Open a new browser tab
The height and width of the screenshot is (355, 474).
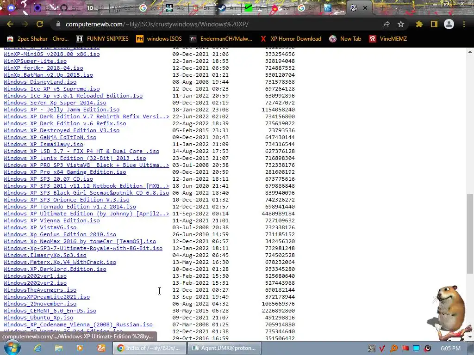pos(382,8)
